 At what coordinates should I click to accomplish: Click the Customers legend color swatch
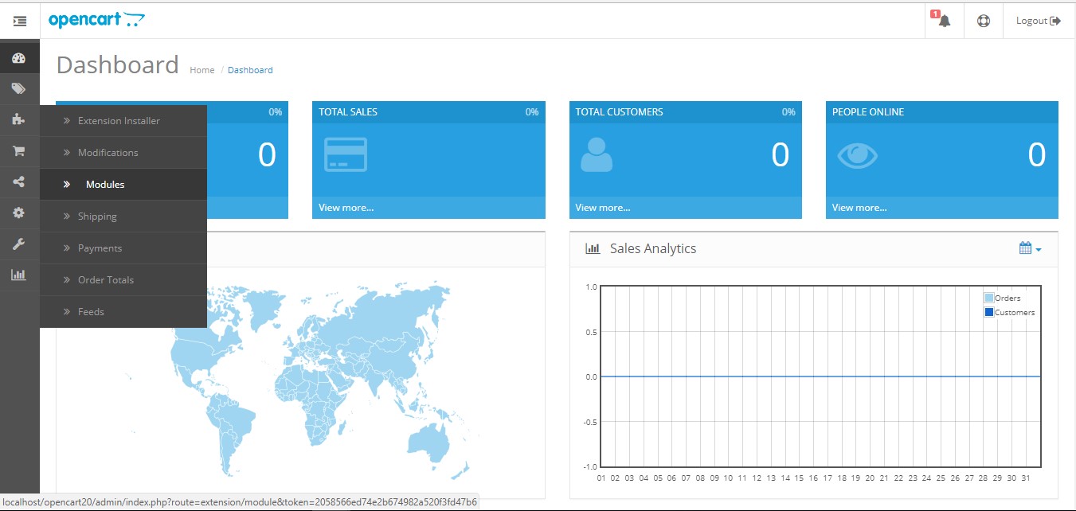coord(989,312)
